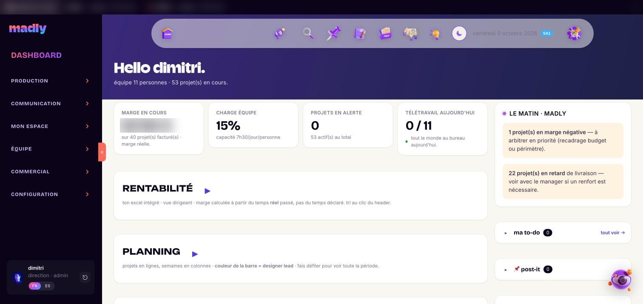Click the history icon beside dimitri profile
643x304 pixels.
tap(85, 277)
